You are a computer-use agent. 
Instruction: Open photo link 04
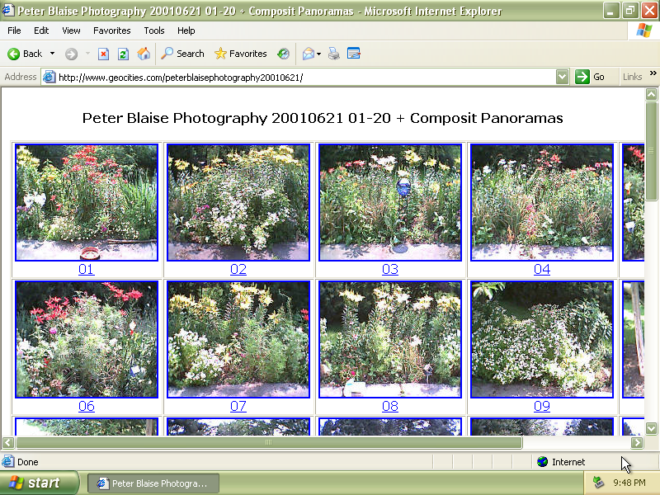(x=542, y=270)
